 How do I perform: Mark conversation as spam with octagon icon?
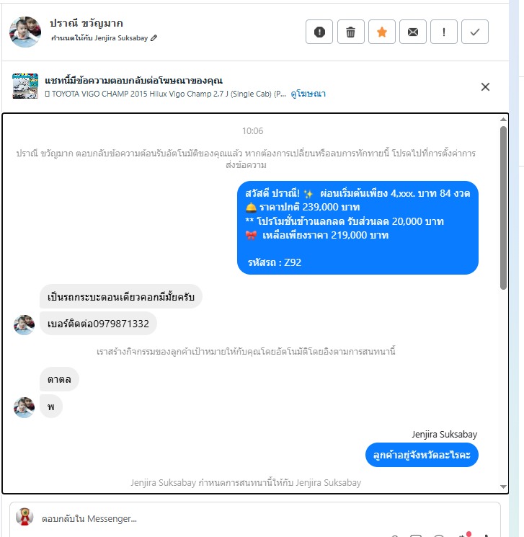[x=319, y=32]
